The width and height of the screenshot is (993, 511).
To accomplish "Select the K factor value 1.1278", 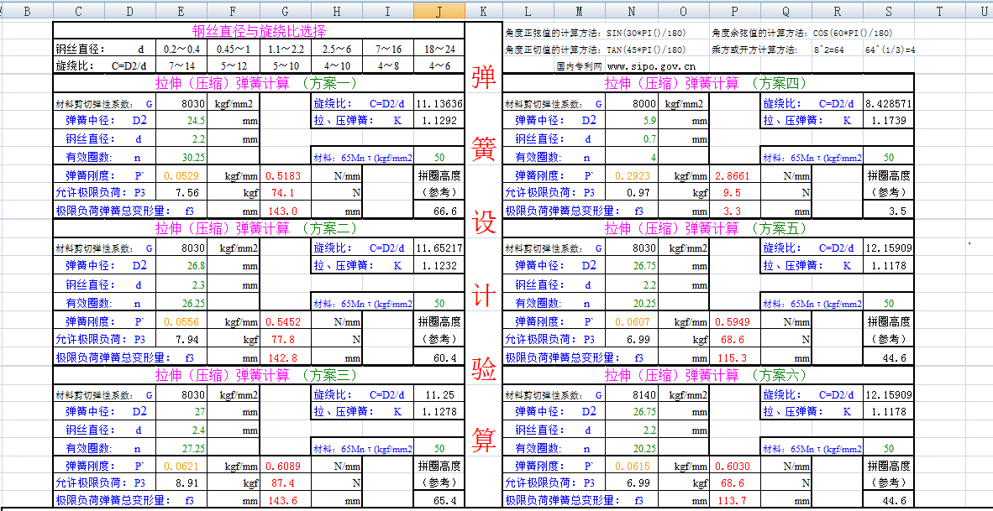I will [439, 412].
